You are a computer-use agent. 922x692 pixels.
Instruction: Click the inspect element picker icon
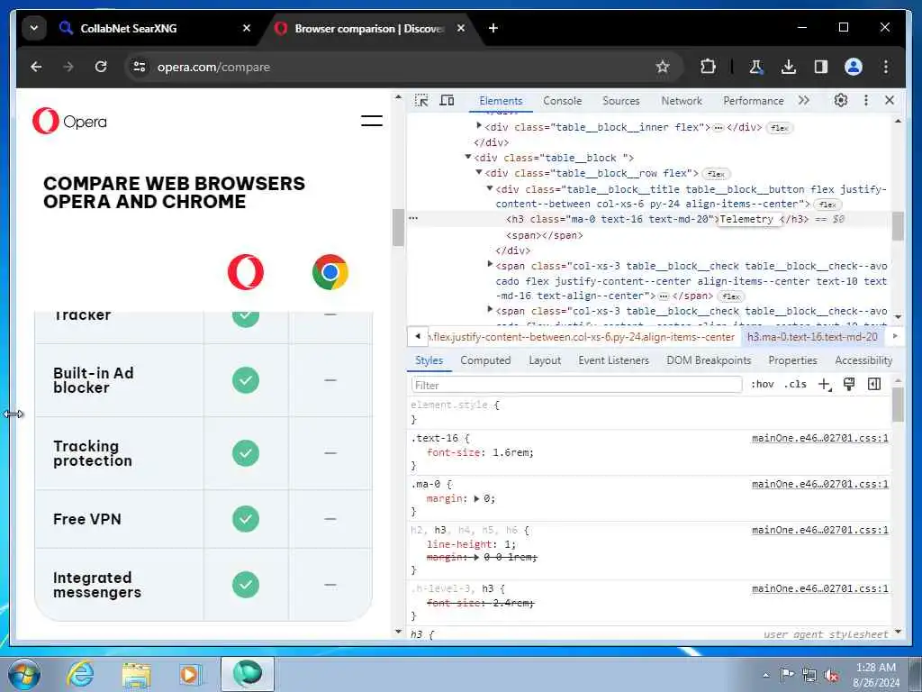(421, 101)
